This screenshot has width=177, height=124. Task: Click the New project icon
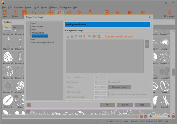(5, 12)
